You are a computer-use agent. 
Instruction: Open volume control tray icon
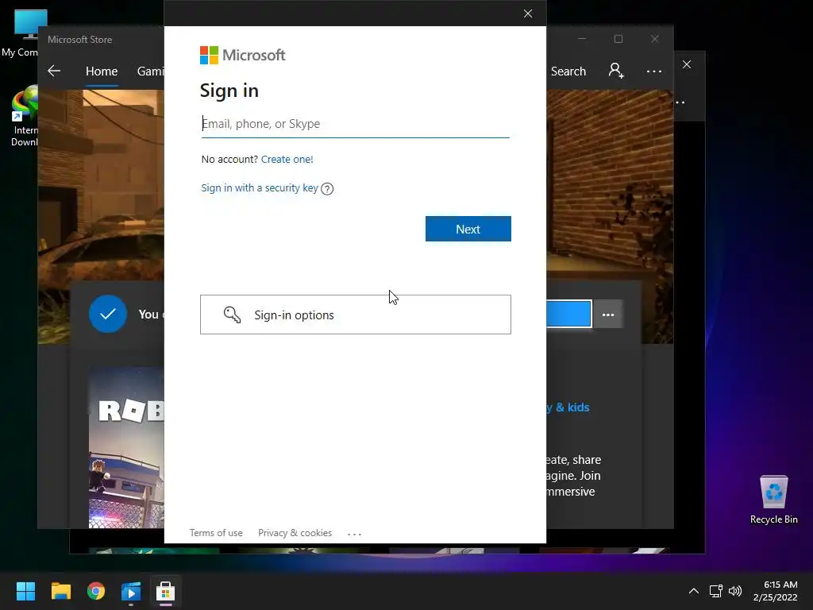735,591
